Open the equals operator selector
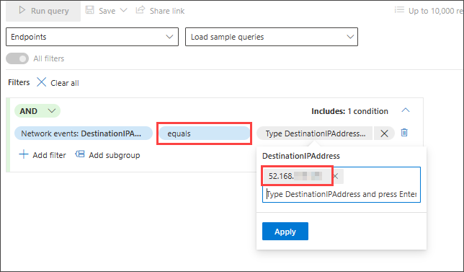 point(205,133)
